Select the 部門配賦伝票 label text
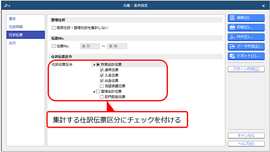The image size is (270, 152). [x=115, y=97]
